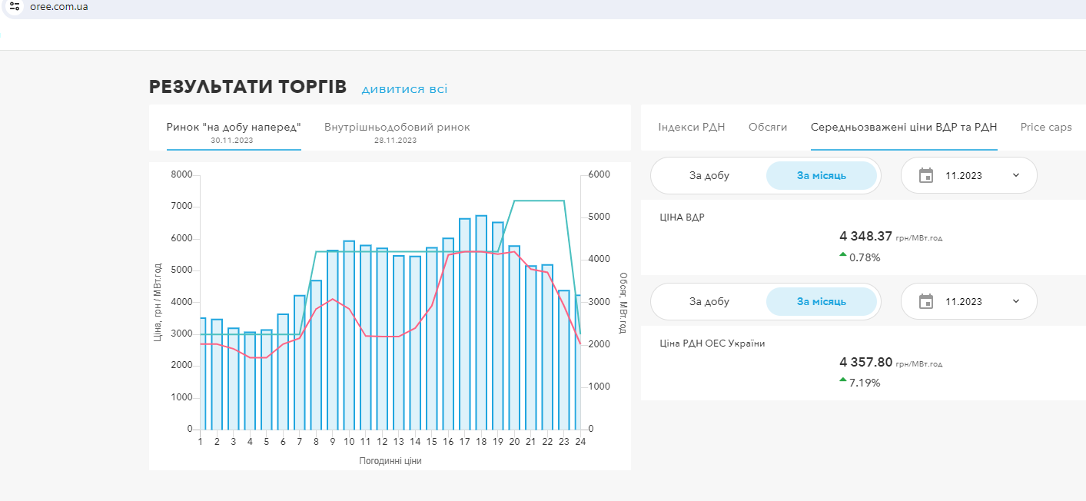Expand the lower 11.2023 month dropdown chevron
1086x501 pixels.
point(1015,301)
